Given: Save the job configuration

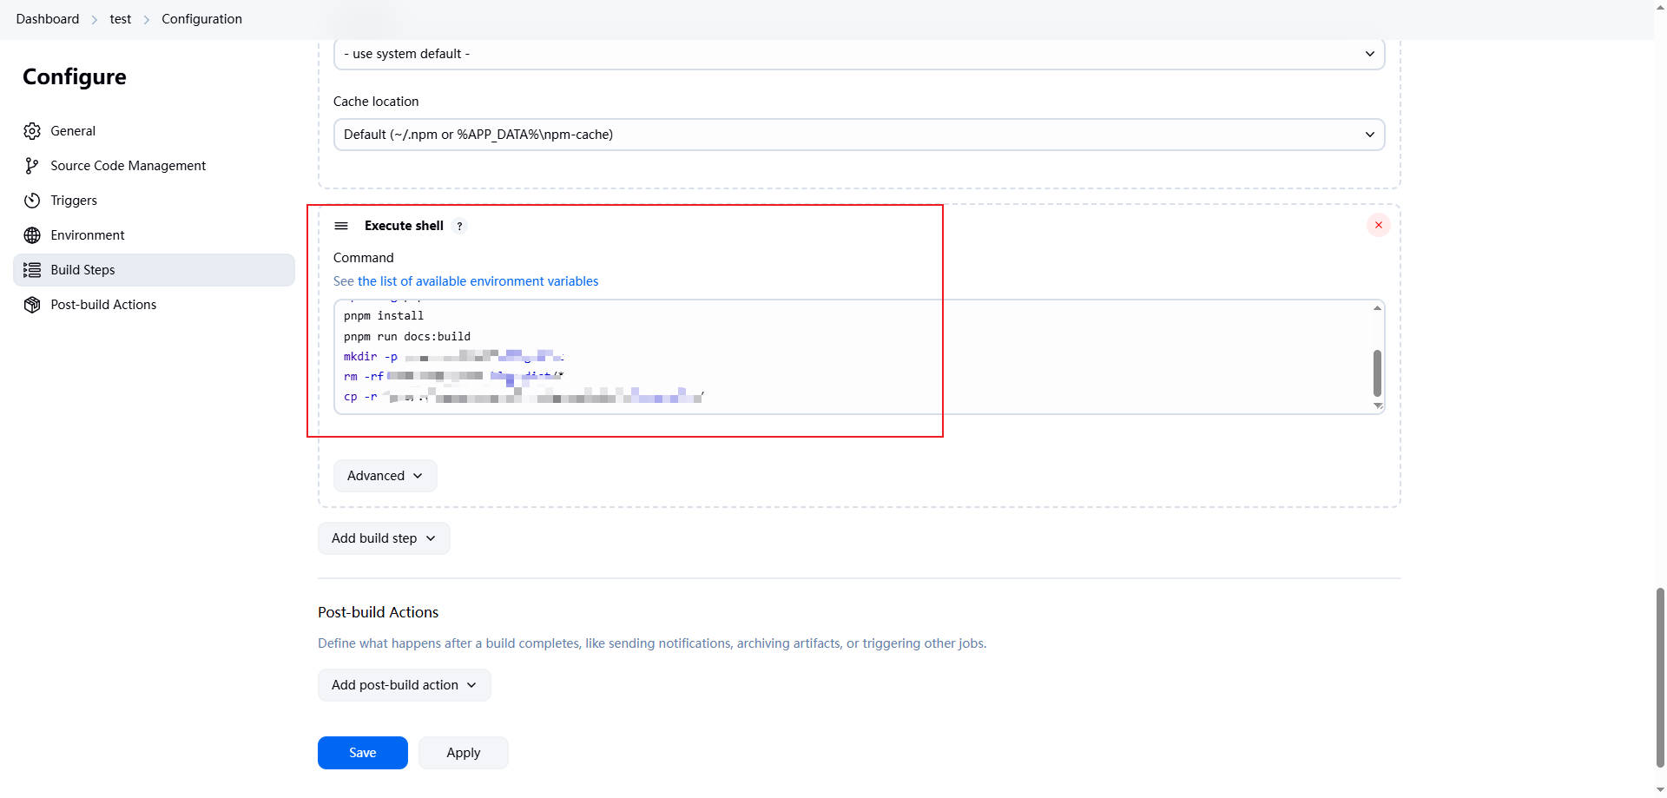Looking at the screenshot, I should pyautogui.click(x=362, y=753).
